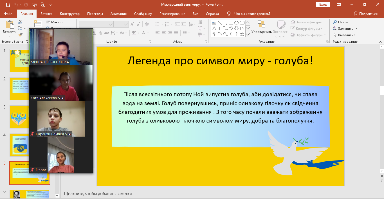Click the New Slide icon
The width and height of the screenshot is (384, 199).
tap(38, 24)
